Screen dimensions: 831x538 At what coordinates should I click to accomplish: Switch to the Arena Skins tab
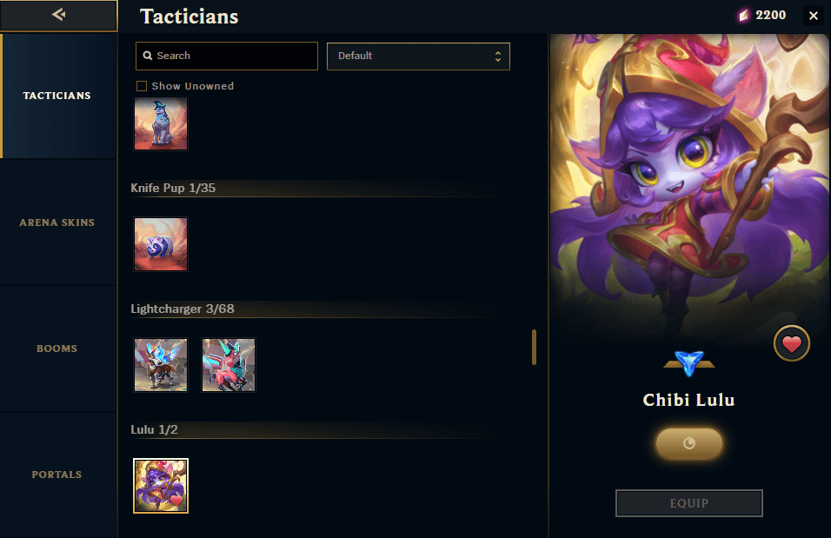point(57,223)
